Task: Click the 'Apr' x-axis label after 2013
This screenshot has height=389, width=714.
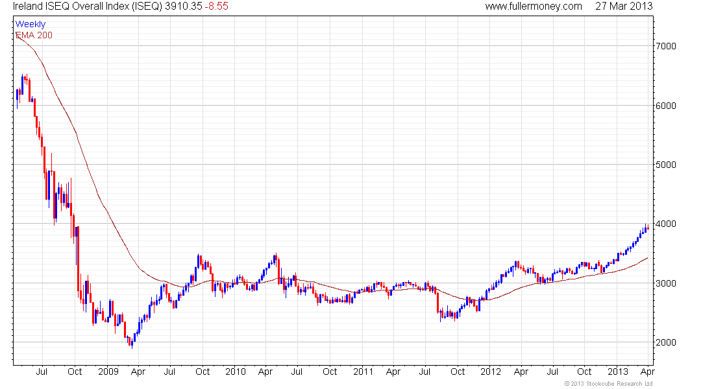Action: click(648, 371)
